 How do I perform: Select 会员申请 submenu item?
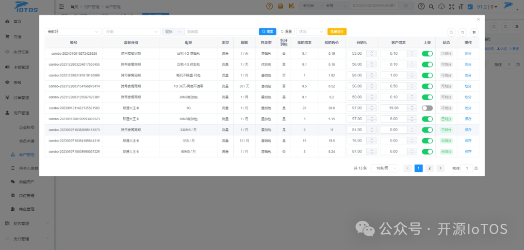pos(27,141)
